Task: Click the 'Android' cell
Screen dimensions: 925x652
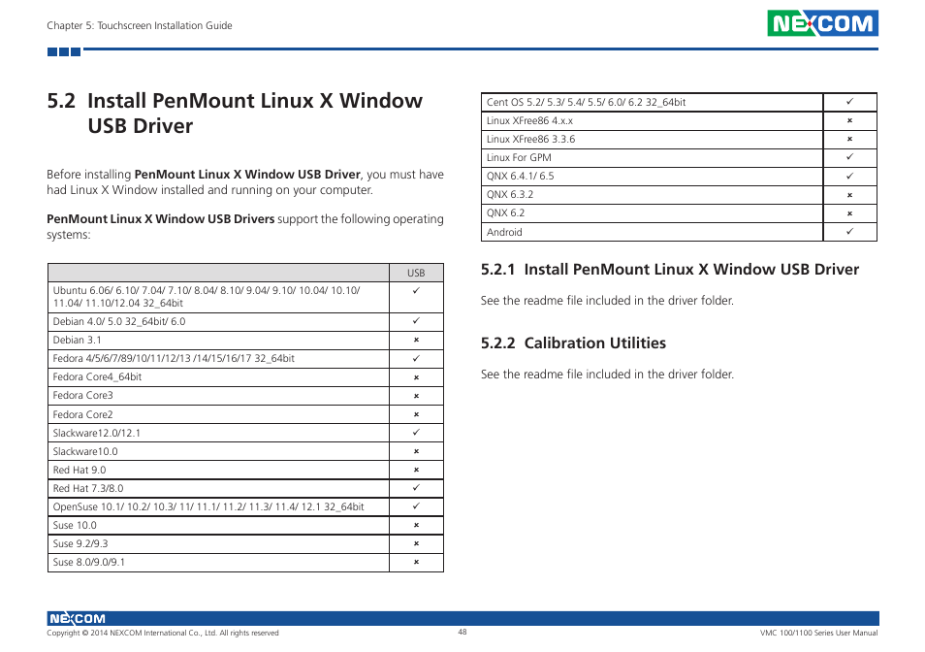Action: coord(653,232)
